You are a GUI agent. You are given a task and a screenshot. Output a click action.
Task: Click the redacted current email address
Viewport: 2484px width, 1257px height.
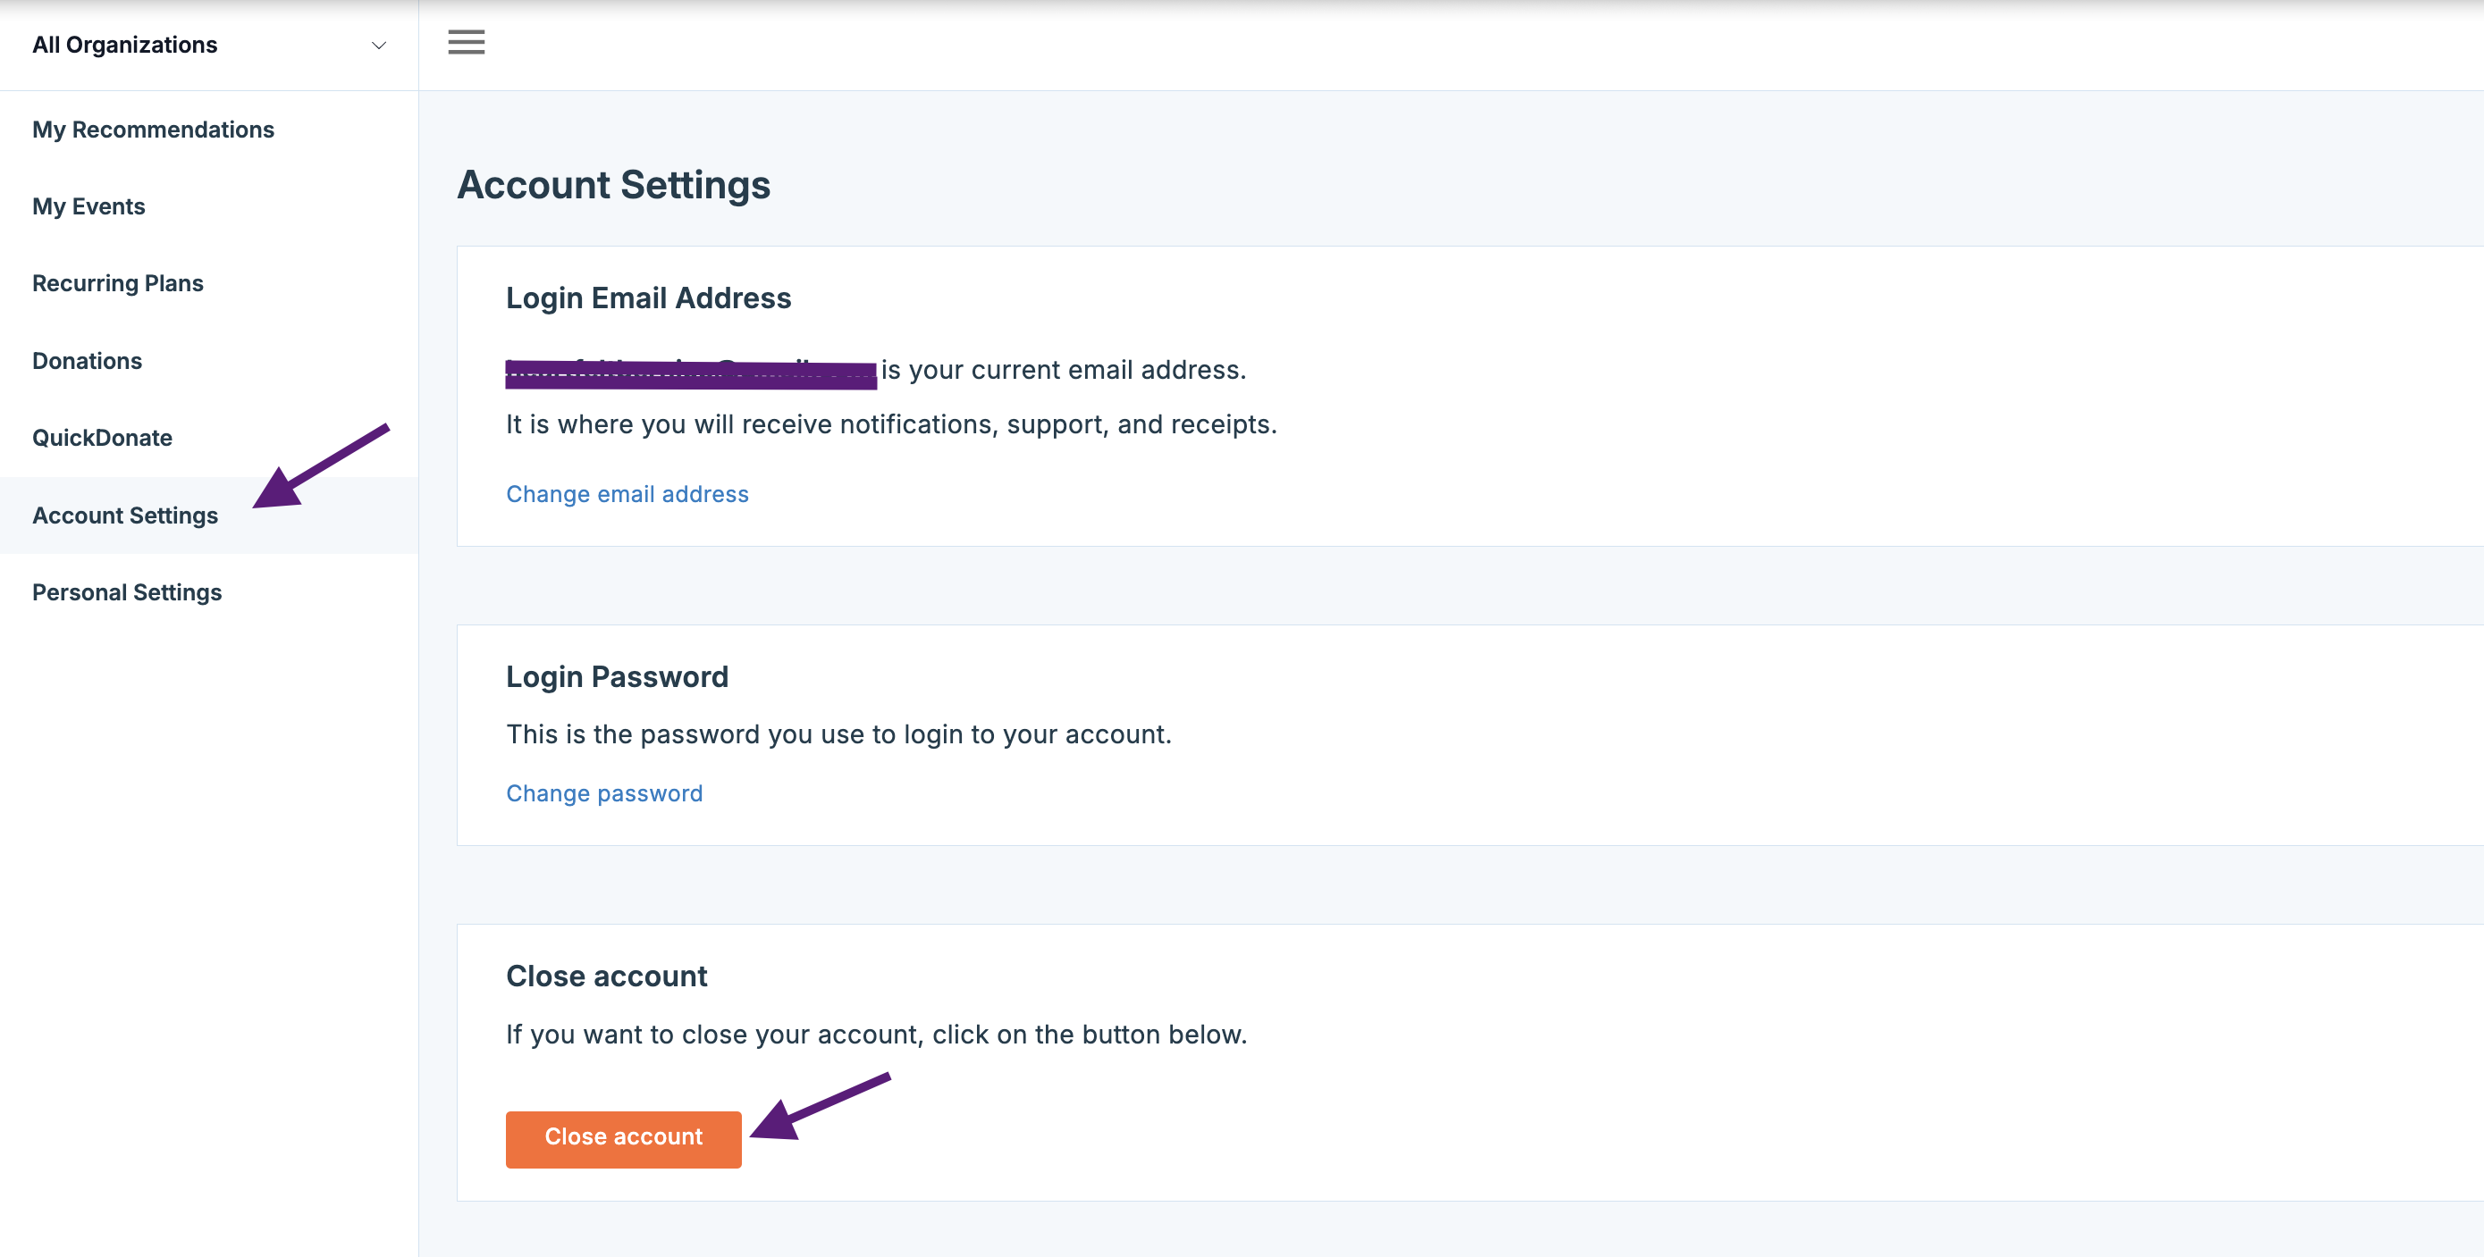(x=690, y=373)
